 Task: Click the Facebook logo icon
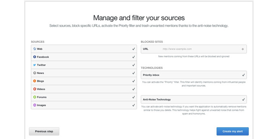(x=34, y=57)
